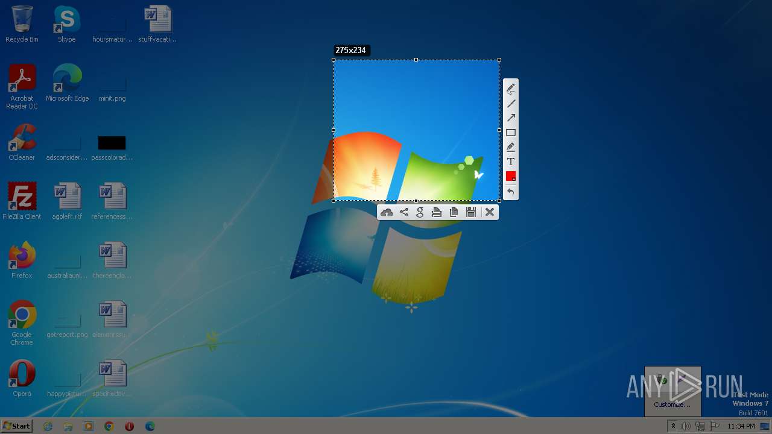Undo the last drawing action

point(511,192)
